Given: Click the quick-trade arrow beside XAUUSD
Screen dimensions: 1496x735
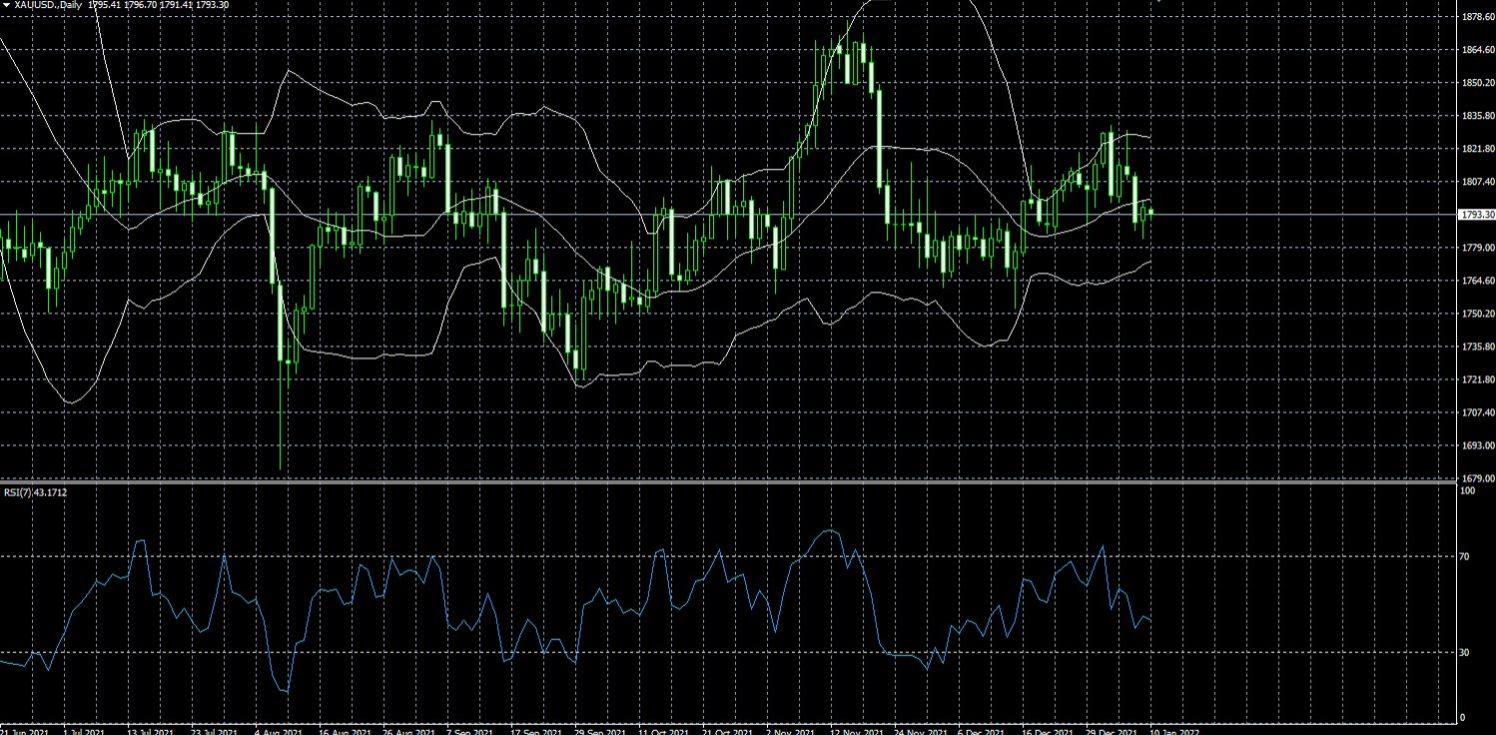Looking at the screenshot, I should pos(6,5).
